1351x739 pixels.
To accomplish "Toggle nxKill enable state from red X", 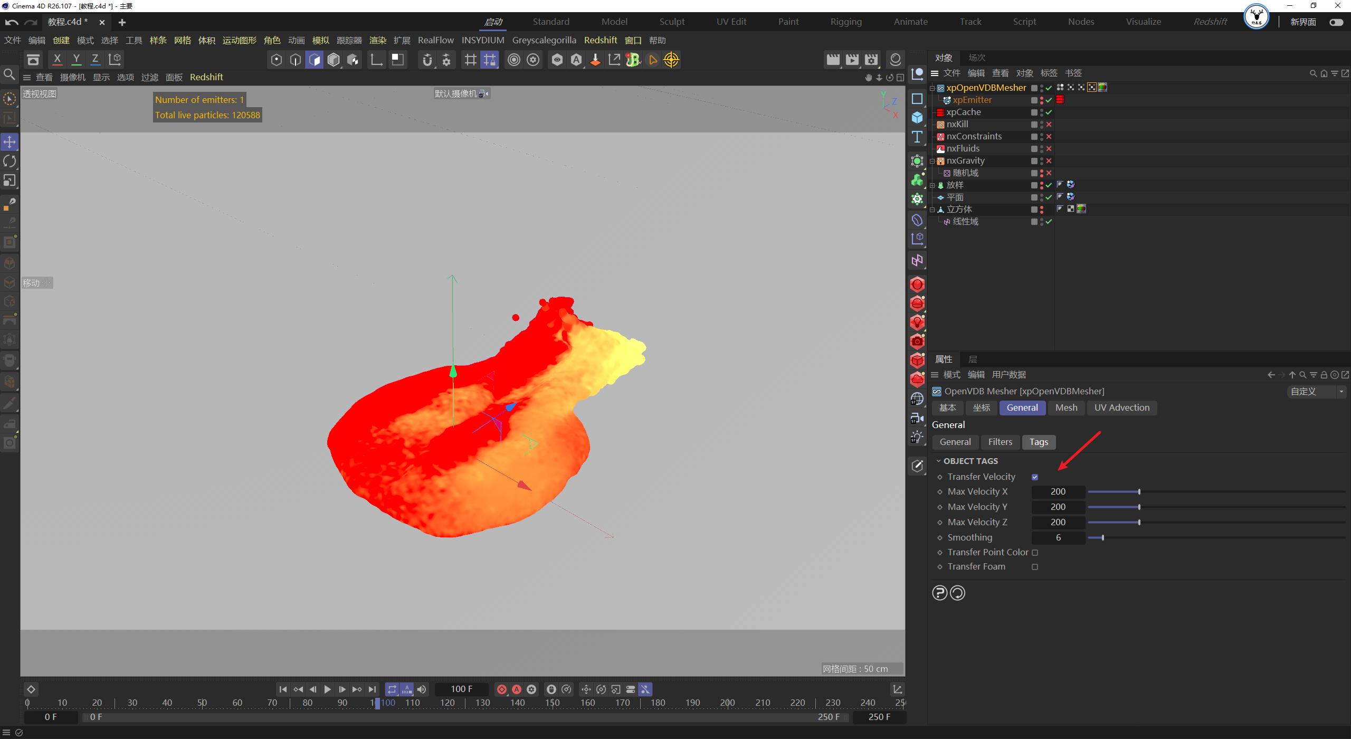I will 1049,124.
